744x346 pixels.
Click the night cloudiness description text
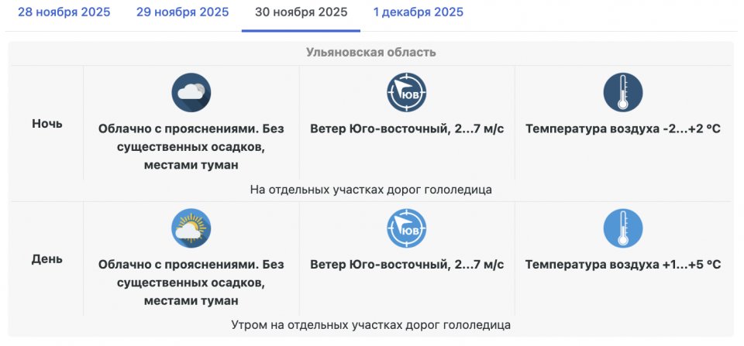[x=191, y=146]
